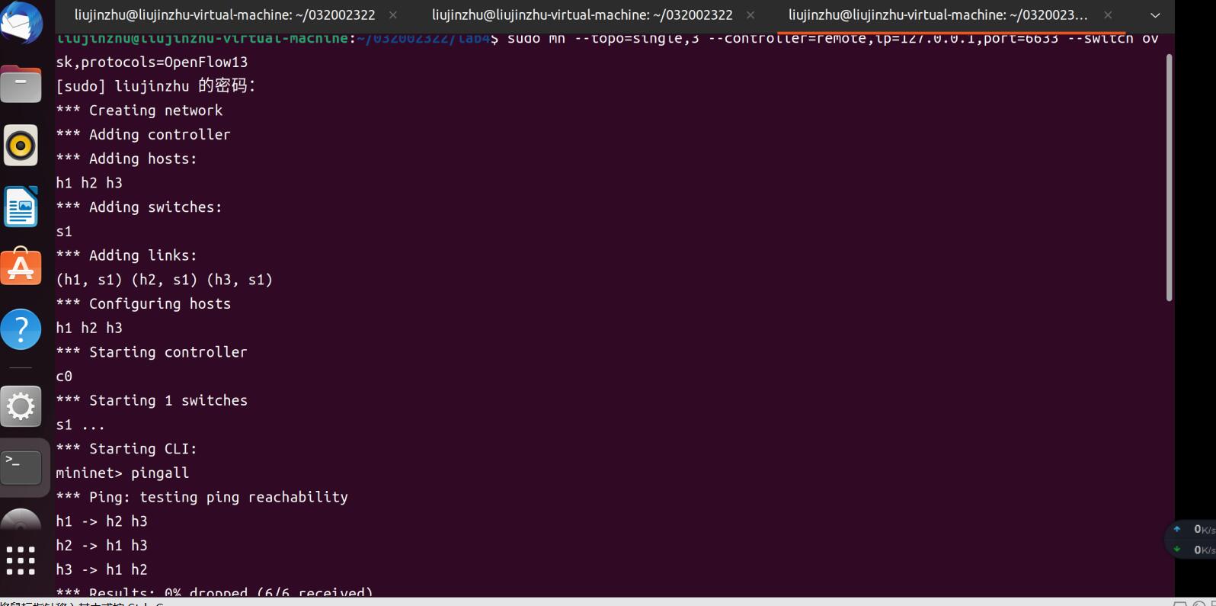The image size is (1216, 606).
Task: Launch Rhythmbox music player from the dock
Action: (x=21, y=145)
